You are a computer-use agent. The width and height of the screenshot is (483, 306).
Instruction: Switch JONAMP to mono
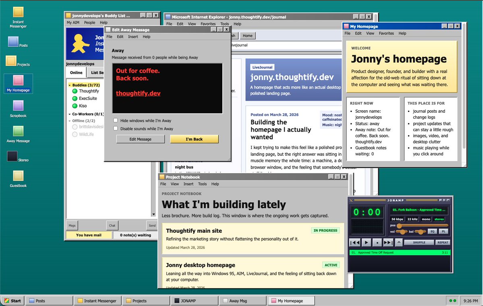pos(426,219)
